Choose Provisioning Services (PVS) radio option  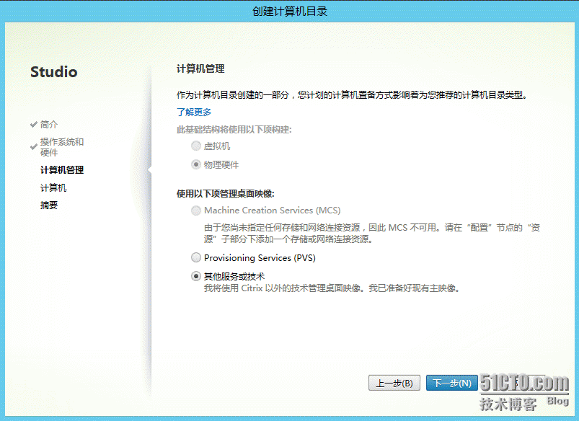(x=196, y=257)
